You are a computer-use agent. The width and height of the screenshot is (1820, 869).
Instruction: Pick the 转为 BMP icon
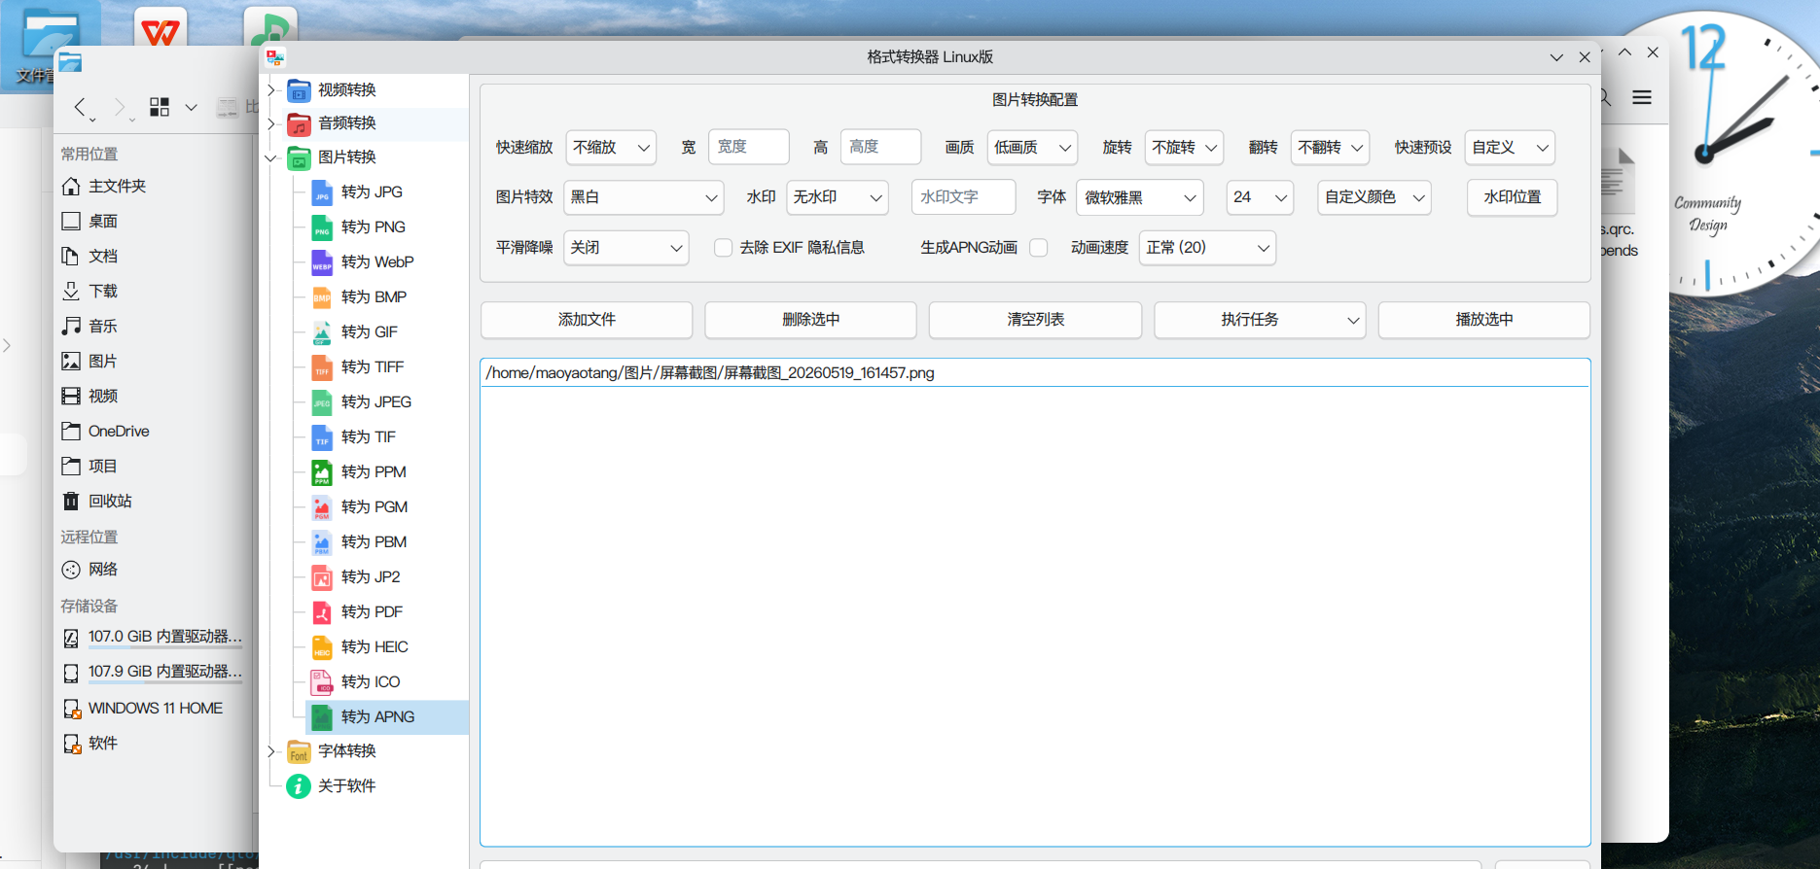[322, 297]
